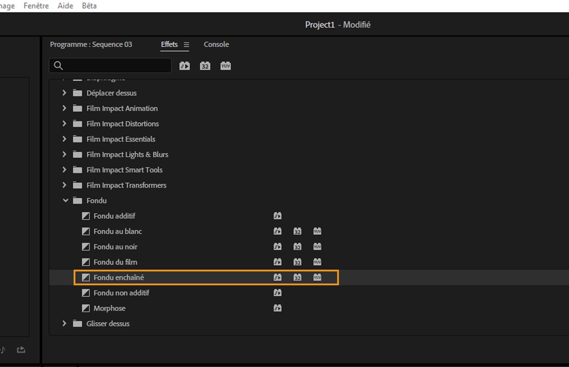
Task: Select the Fondu non additif transition
Action: pyautogui.click(x=121, y=293)
